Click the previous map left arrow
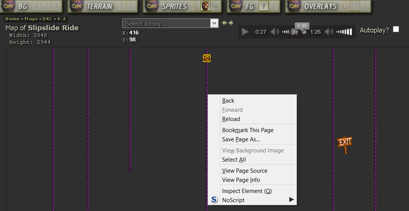 click(x=224, y=23)
